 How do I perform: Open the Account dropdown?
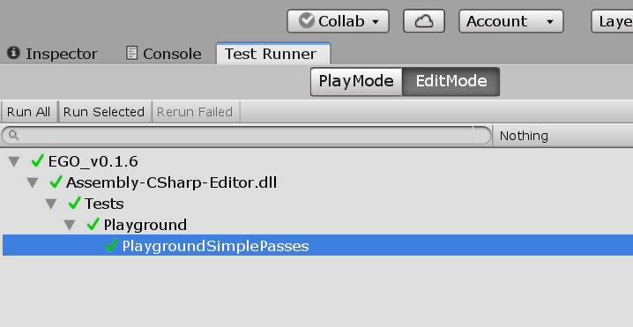coord(511,21)
